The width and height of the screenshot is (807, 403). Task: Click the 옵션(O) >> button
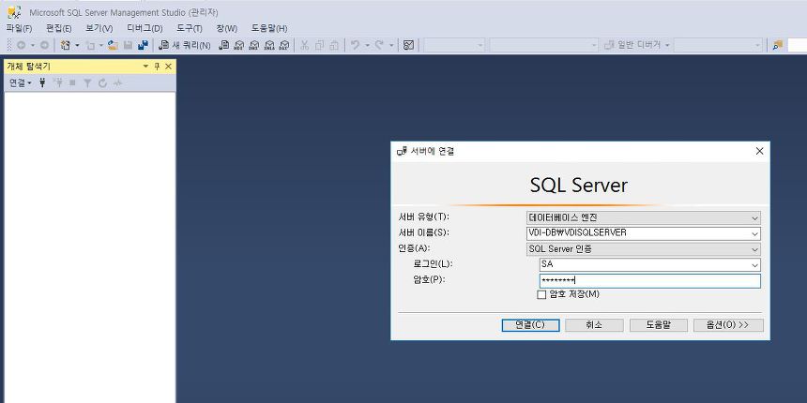click(x=728, y=325)
